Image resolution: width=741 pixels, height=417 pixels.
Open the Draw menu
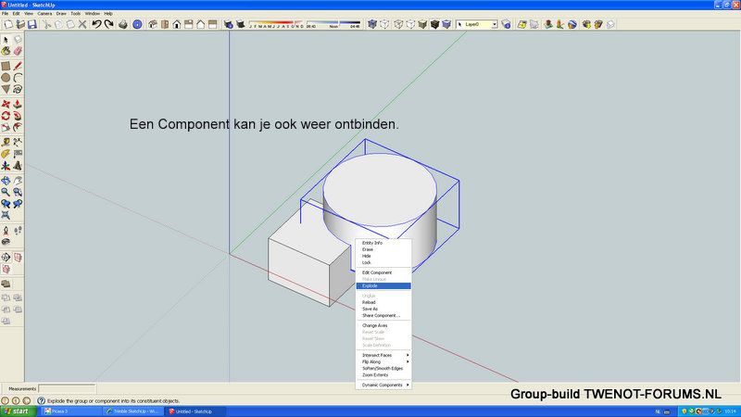(x=61, y=14)
